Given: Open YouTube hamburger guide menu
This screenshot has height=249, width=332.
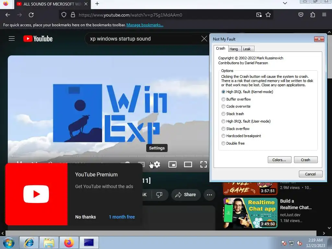Looking at the screenshot, I should pos(12,39).
